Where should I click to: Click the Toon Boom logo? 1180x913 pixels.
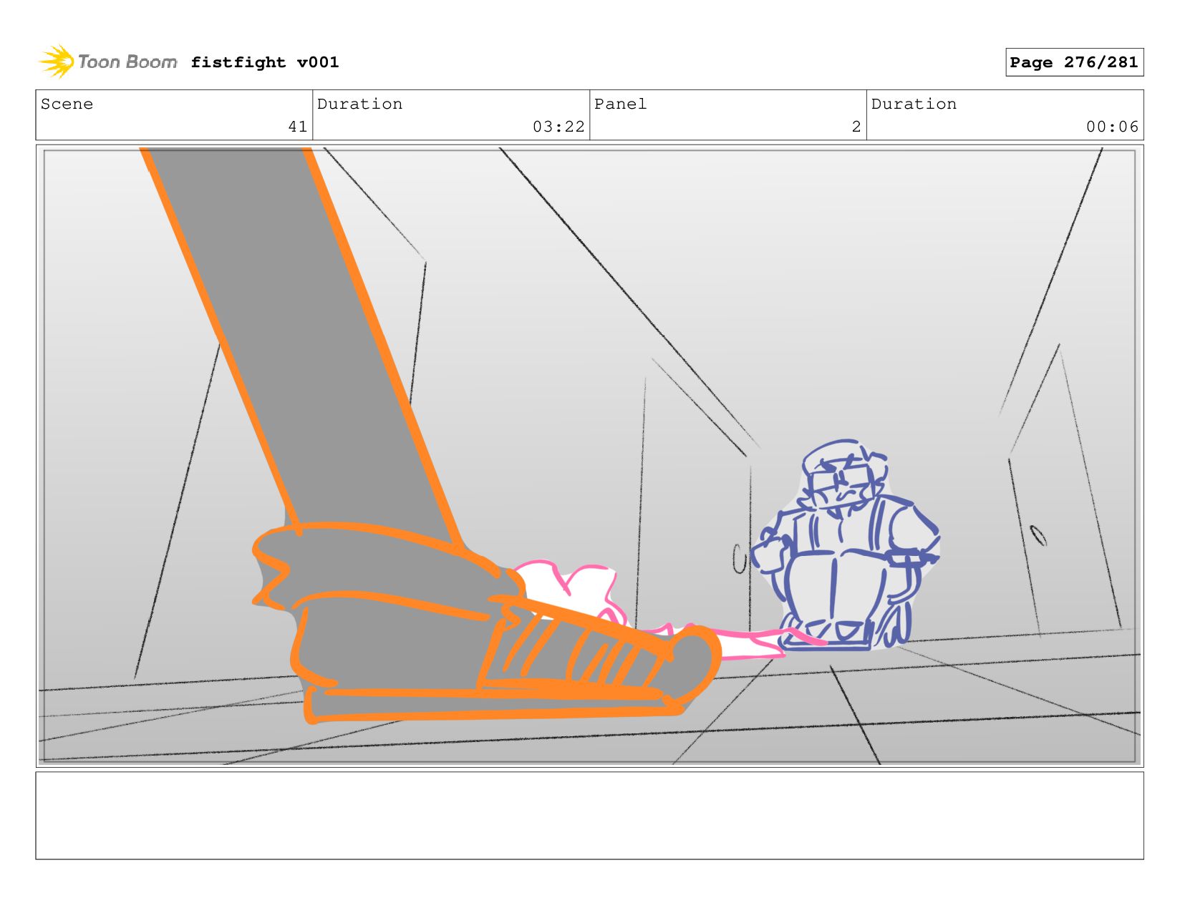(x=108, y=62)
